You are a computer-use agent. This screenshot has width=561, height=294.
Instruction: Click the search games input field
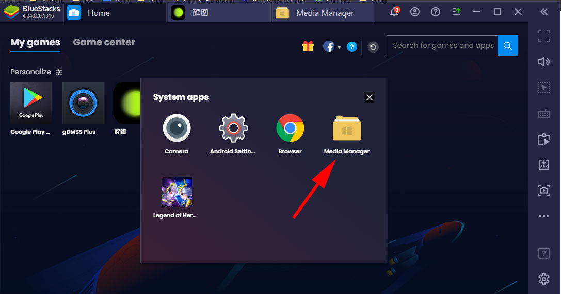click(x=442, y=46)
